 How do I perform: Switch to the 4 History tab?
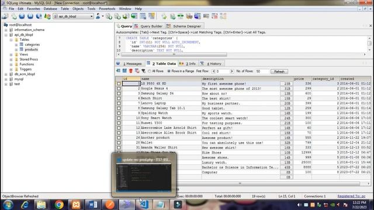click(212, 64)
